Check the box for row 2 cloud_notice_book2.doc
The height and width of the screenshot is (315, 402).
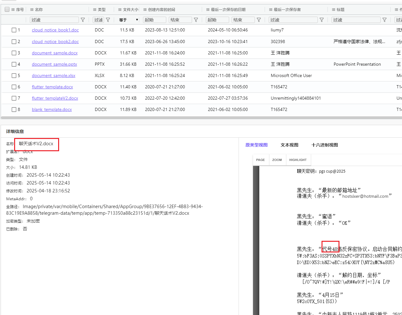click(14, 41)
